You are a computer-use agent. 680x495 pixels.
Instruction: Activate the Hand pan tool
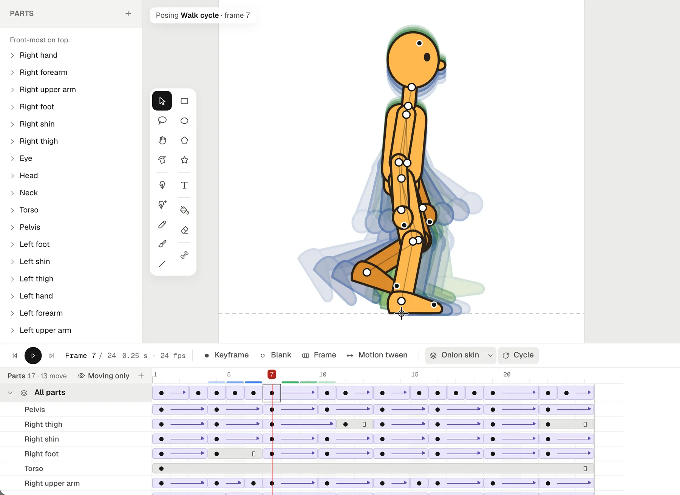[x=162, y=140]
